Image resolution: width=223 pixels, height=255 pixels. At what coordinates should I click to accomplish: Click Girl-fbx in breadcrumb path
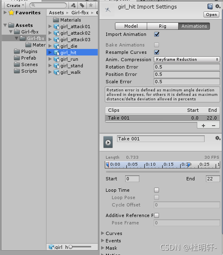click(x=80, y=13)
